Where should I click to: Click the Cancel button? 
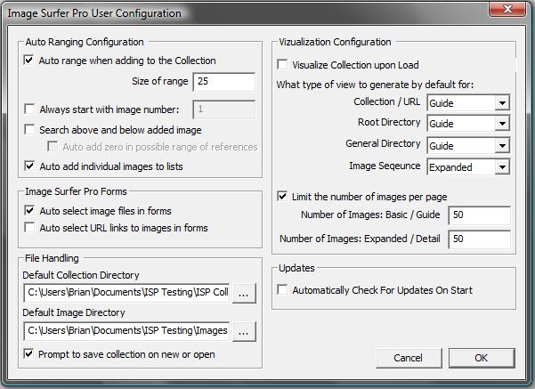(409, 358)
